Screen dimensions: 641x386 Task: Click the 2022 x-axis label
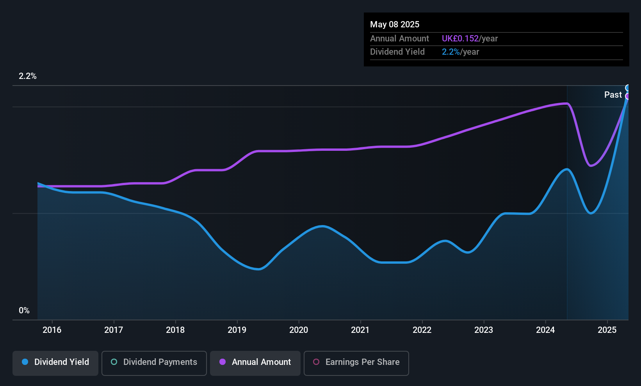422,330
